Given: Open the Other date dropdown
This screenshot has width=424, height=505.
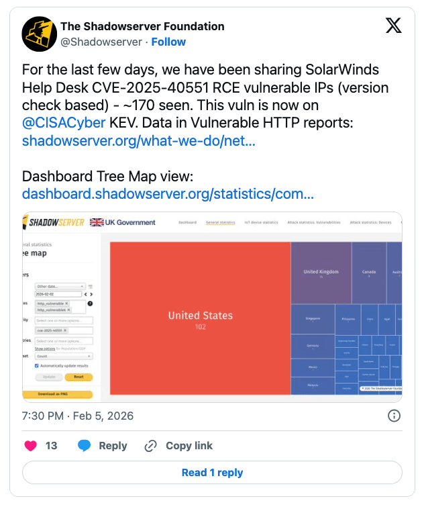Looking at the screenshot, I should coord(60,286).
